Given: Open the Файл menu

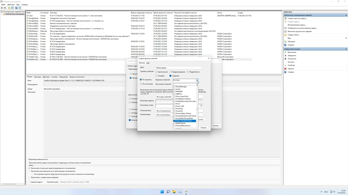Looking at the screenshot, I should 3,5.
